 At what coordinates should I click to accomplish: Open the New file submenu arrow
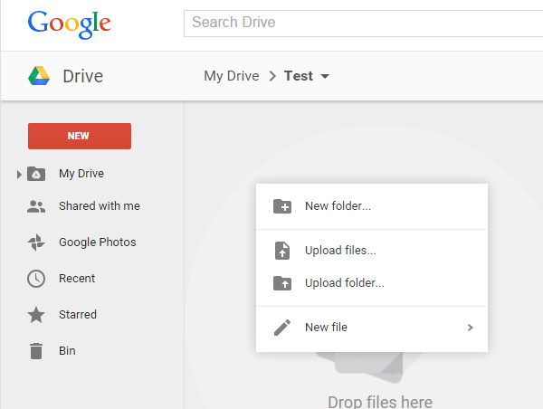[470, 328]
